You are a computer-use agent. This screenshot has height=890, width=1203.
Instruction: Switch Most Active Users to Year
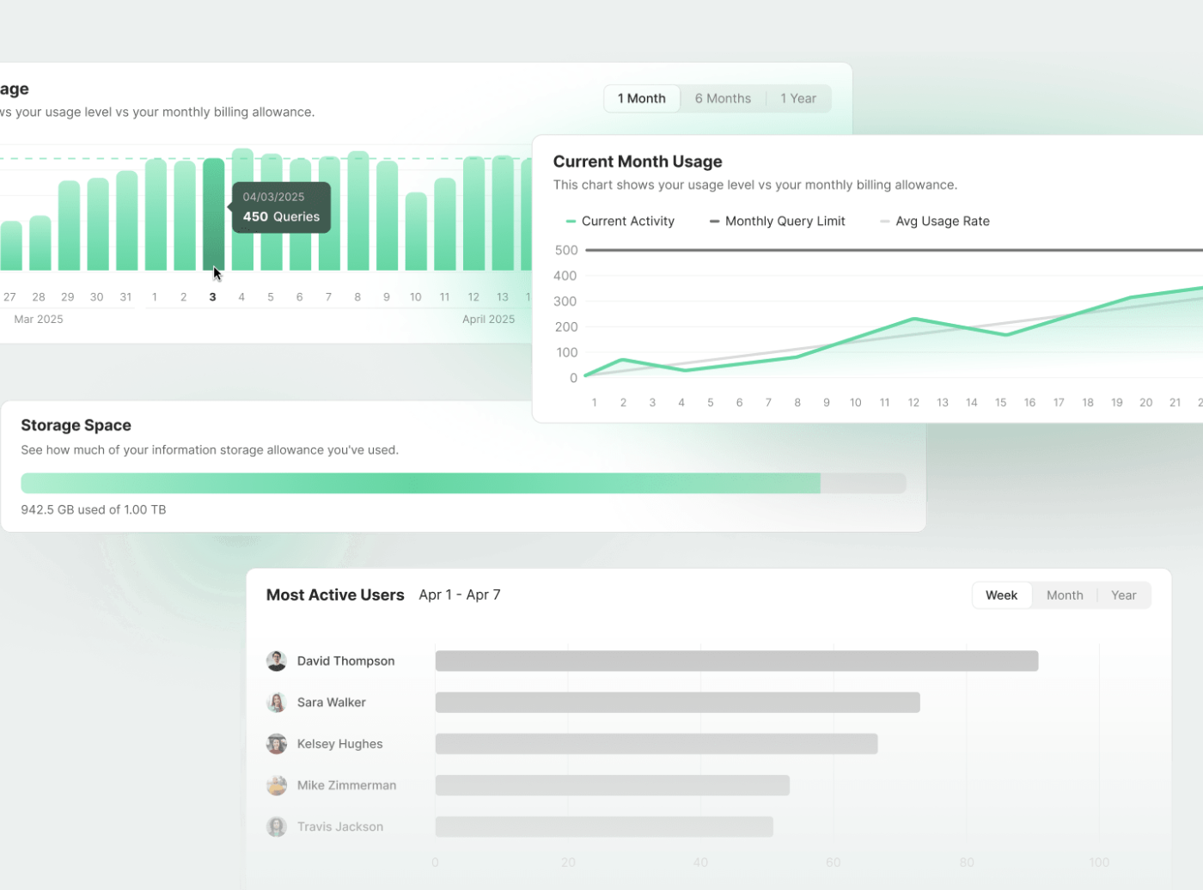coord(1123,595)
